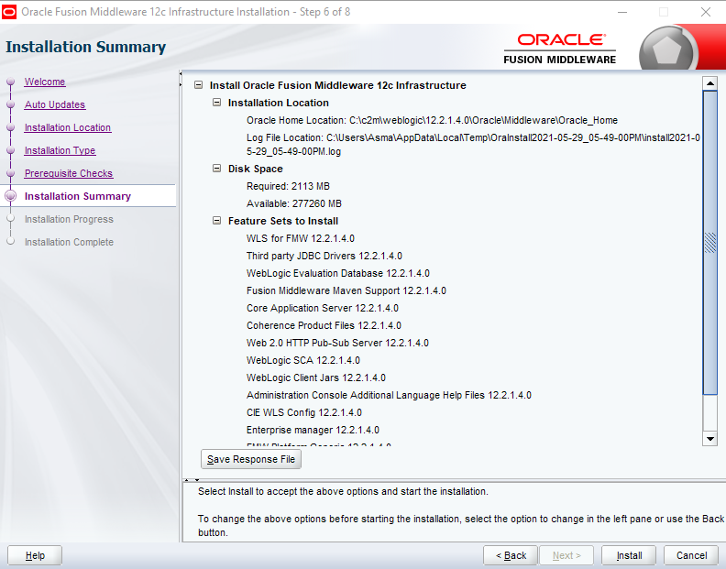Select Coherence Product Files 12.2.1.4.0 row
Image resolution: width=726 pixels, height=569 pixels.
coord(324,325)
